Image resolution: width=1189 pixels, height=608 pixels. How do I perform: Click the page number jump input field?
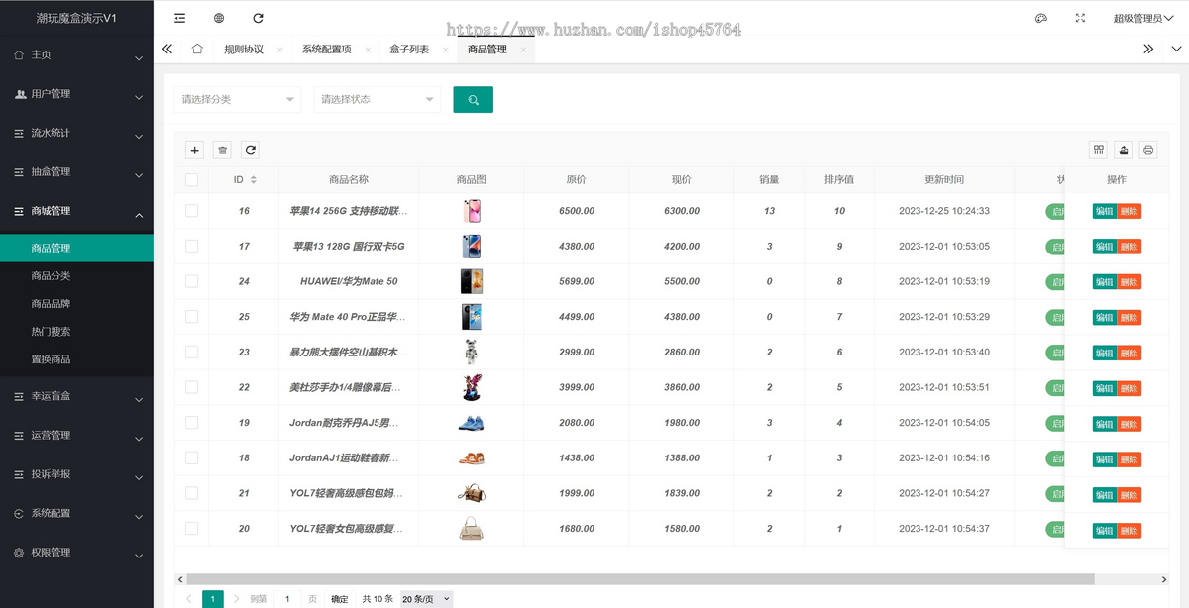click(287, 599)
